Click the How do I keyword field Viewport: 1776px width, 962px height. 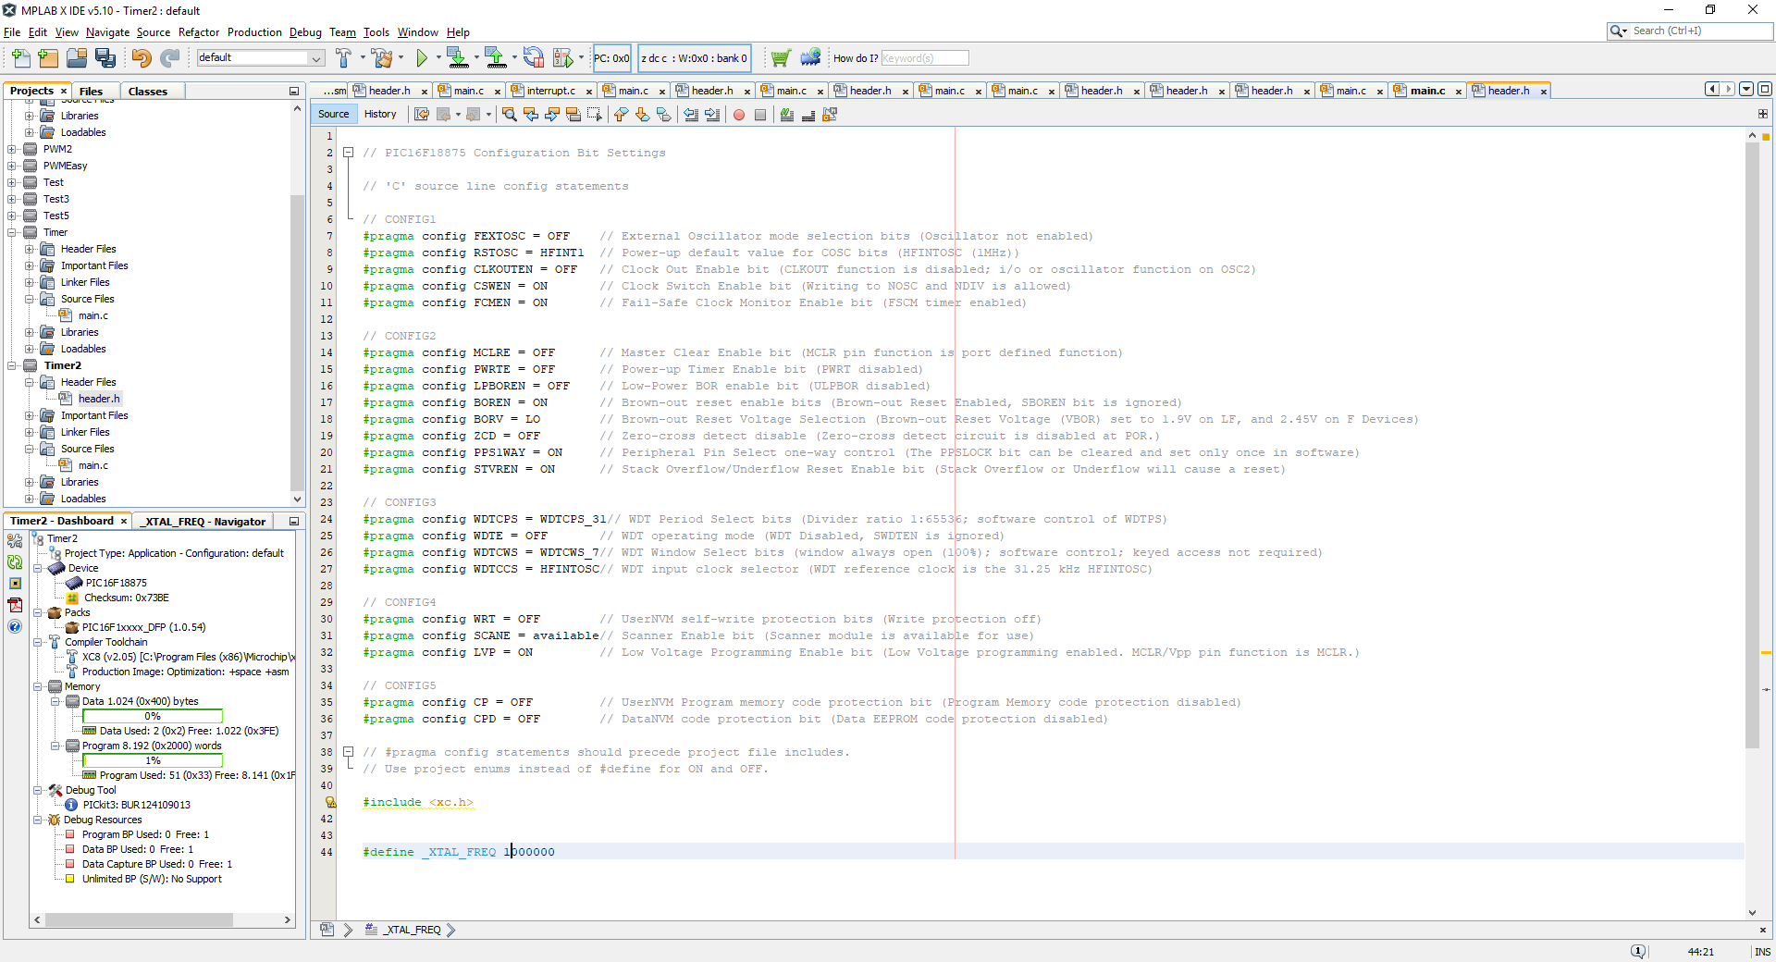click(924, 58)
